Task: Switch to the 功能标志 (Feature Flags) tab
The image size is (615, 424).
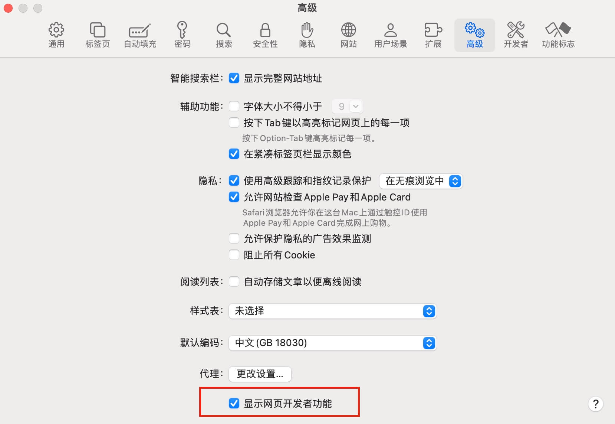Action: click(558, 35)
